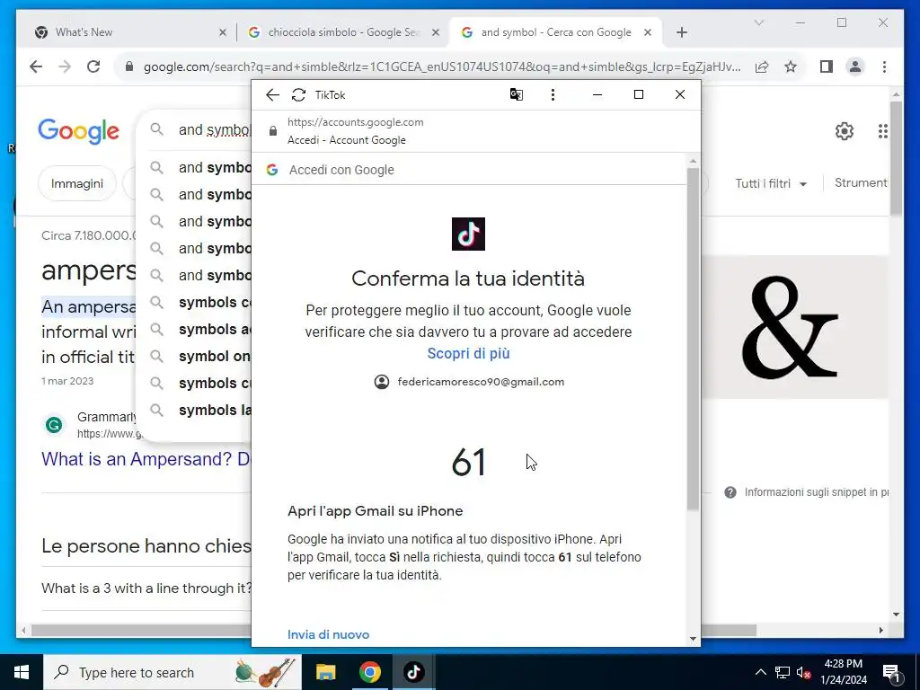Image resolution: width=920 pixels, height=690 pixels.
Task: Open Chrome three-dot menu
Action: [x=884, y=66]
